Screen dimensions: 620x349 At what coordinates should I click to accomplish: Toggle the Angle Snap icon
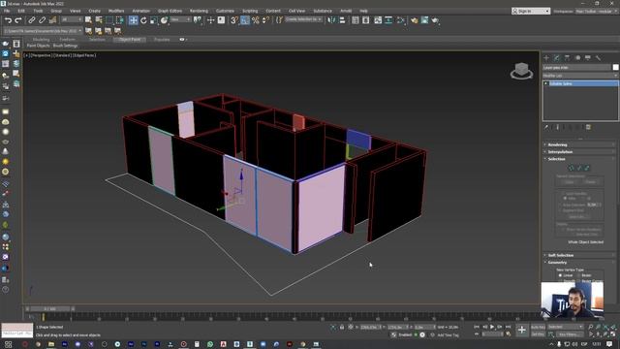tap(245, 20)
